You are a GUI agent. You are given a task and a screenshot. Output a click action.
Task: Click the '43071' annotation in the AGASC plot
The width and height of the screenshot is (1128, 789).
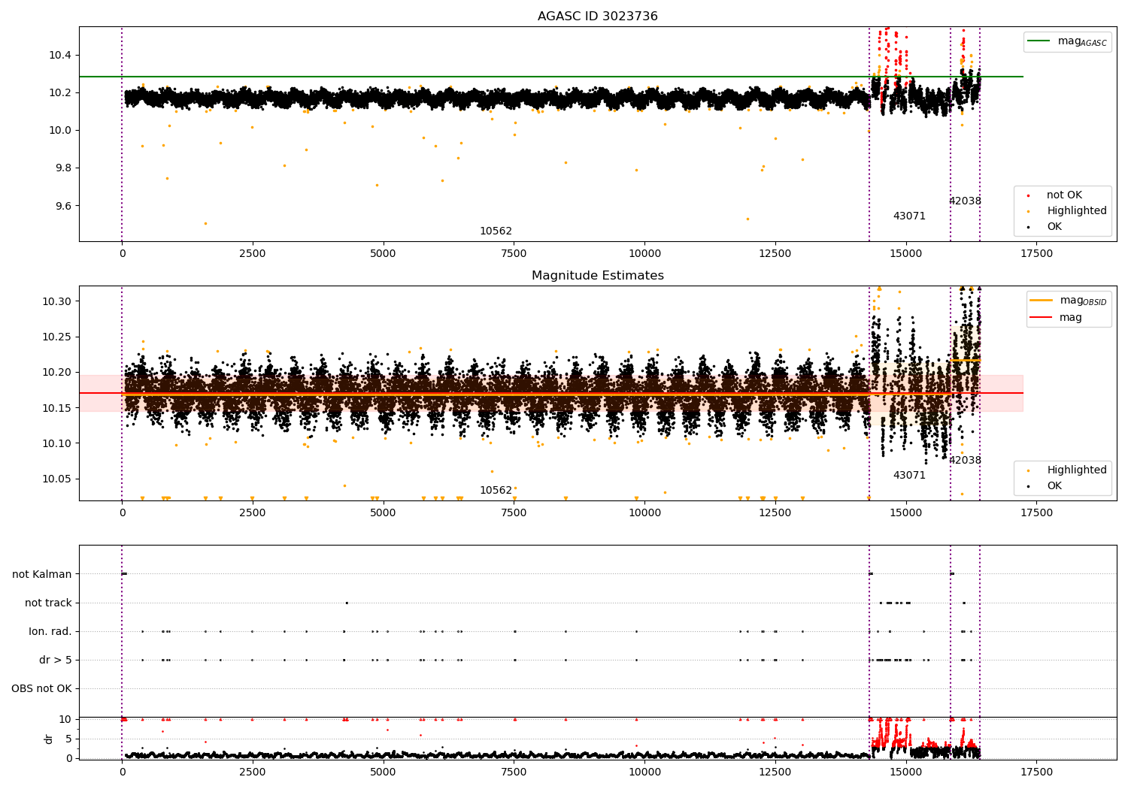909,216
